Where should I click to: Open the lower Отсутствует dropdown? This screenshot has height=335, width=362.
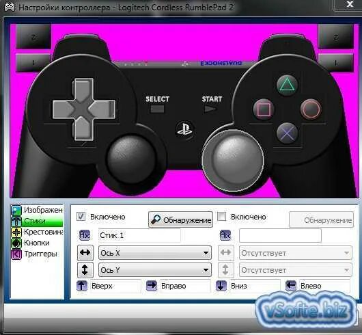pos(296,270)
